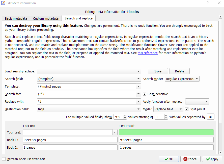Open the Replace field Mode dropdown
This screenshot has width=224, height=164.
[168, 109]
